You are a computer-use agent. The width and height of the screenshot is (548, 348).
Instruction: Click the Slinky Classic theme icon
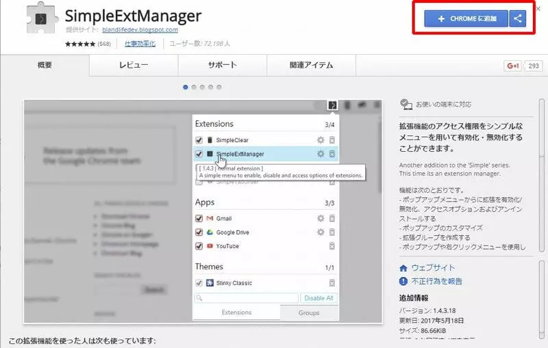(210, 283)
